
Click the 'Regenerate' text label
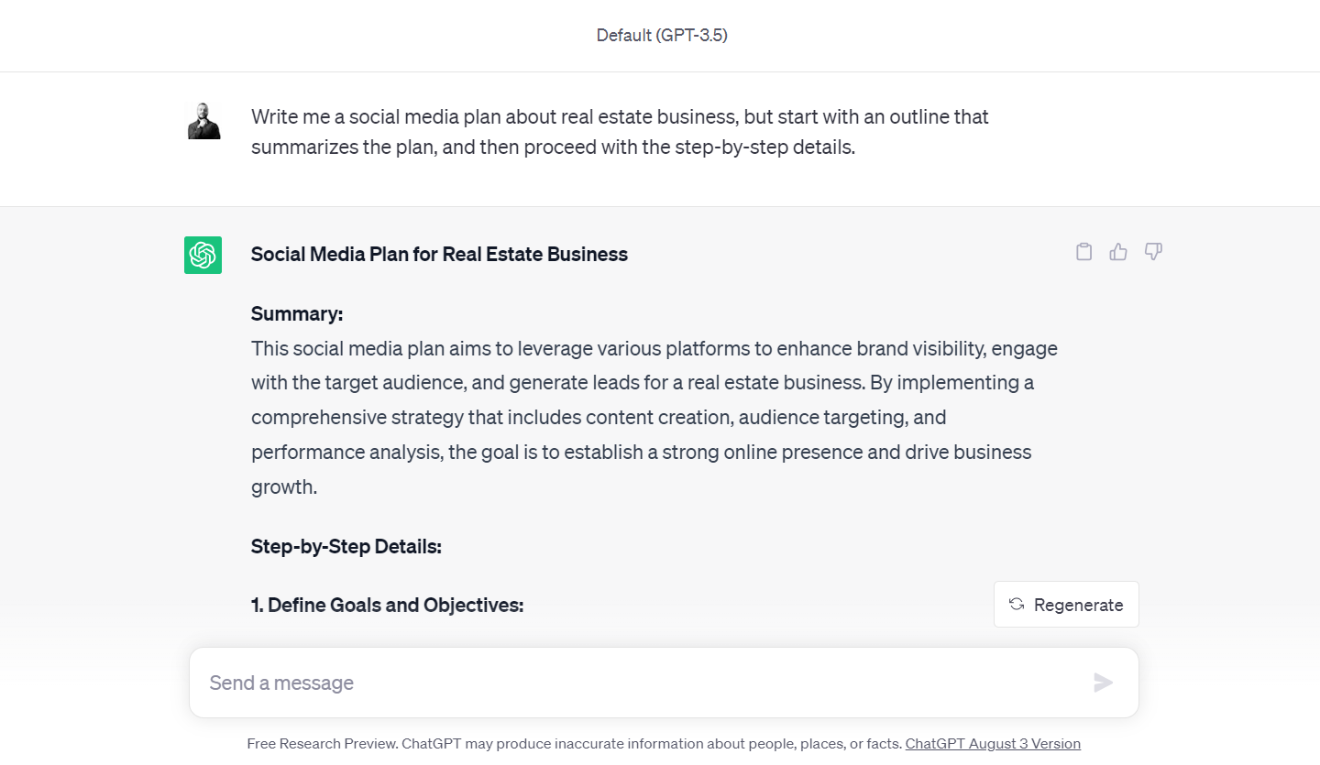click(x=1078, y=605)
